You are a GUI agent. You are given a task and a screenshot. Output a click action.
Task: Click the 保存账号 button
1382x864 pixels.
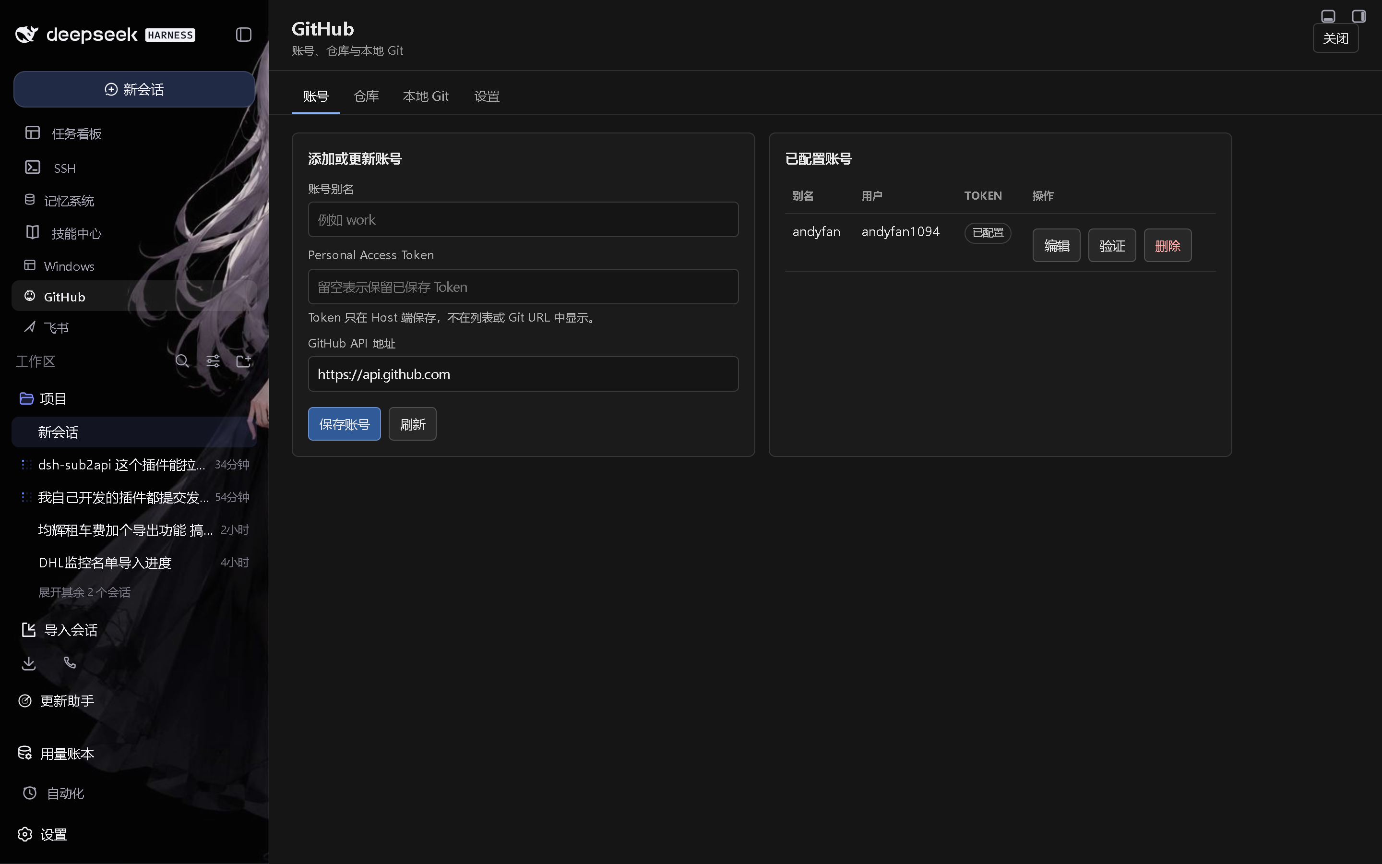[x=345, y=424]
